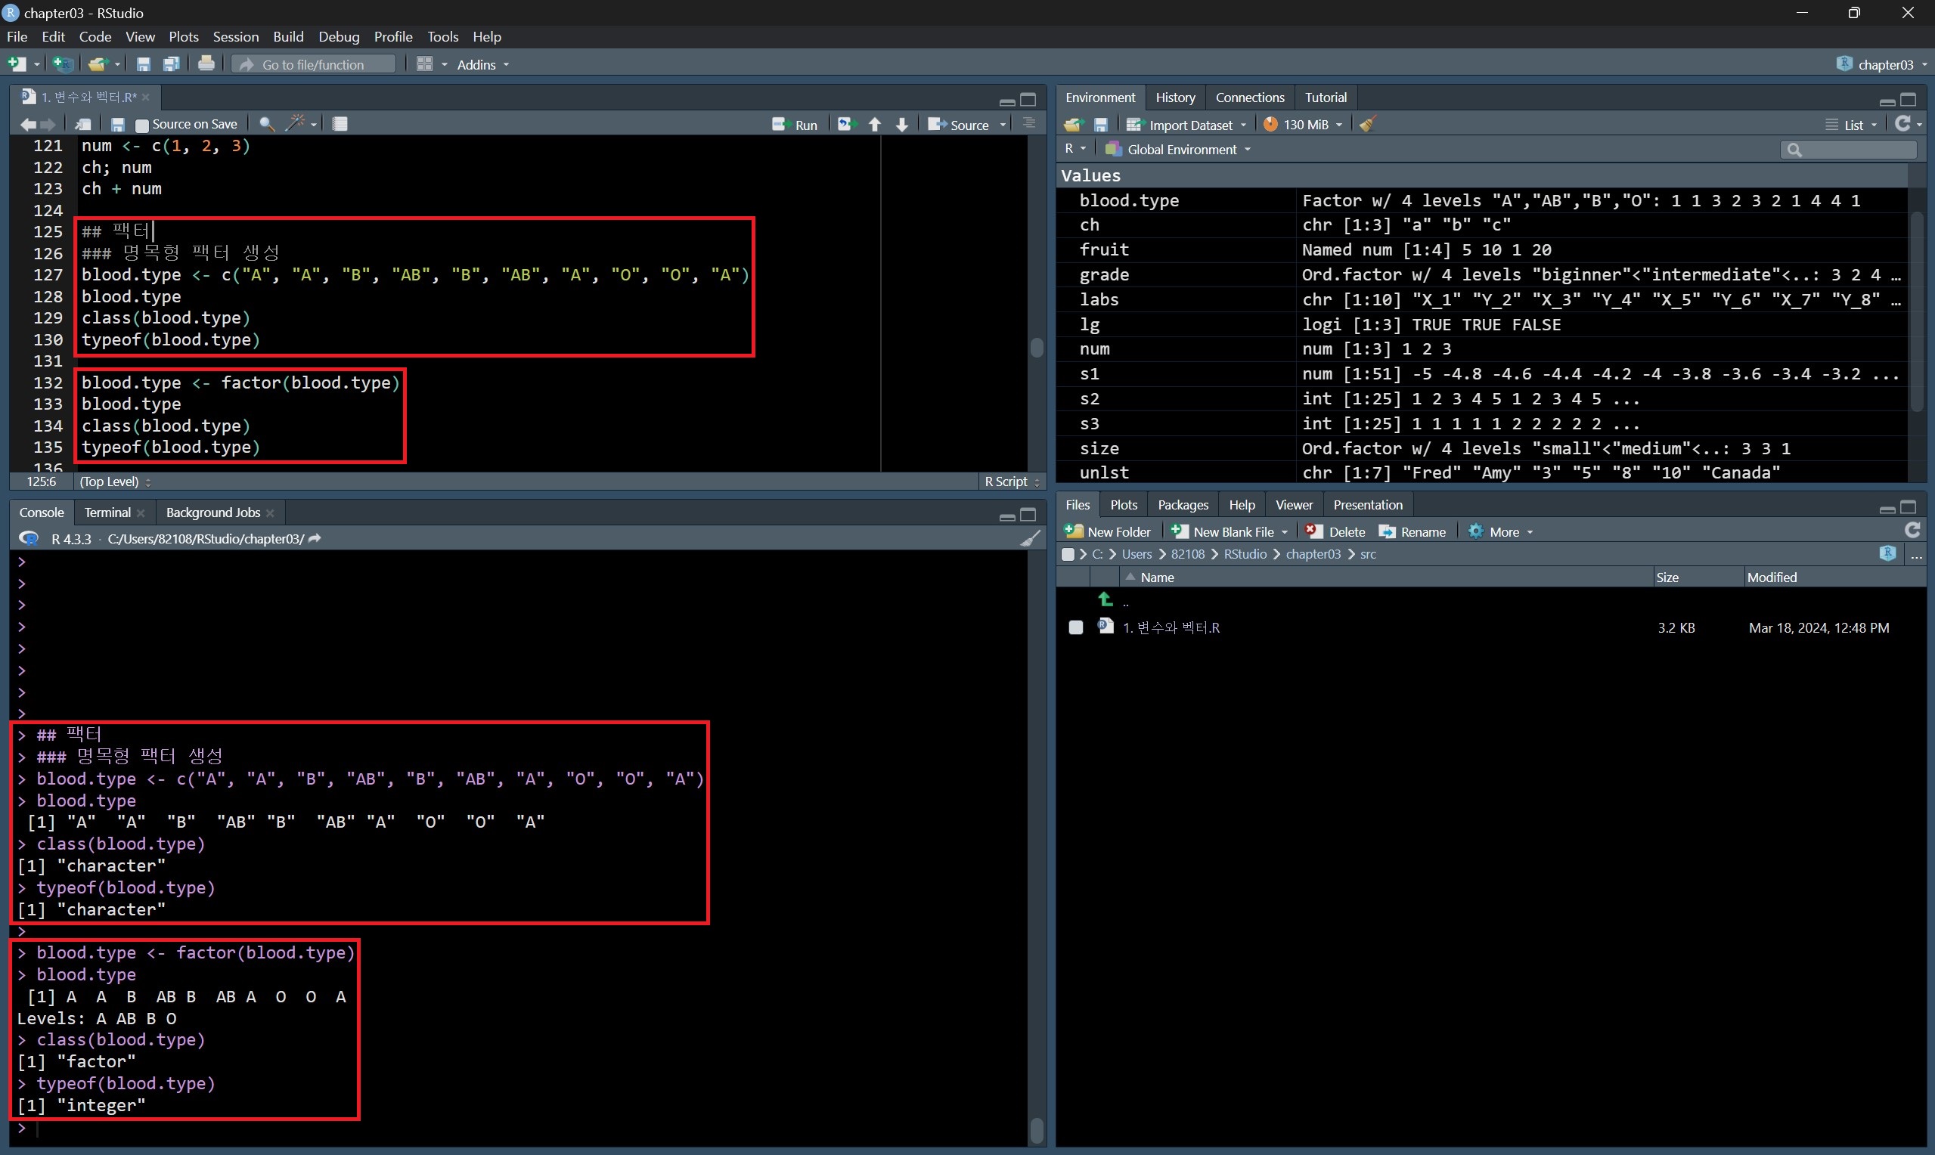Open the code tools magic wand
Viewport: 1935px width, 1155px height.
[296, 124]
